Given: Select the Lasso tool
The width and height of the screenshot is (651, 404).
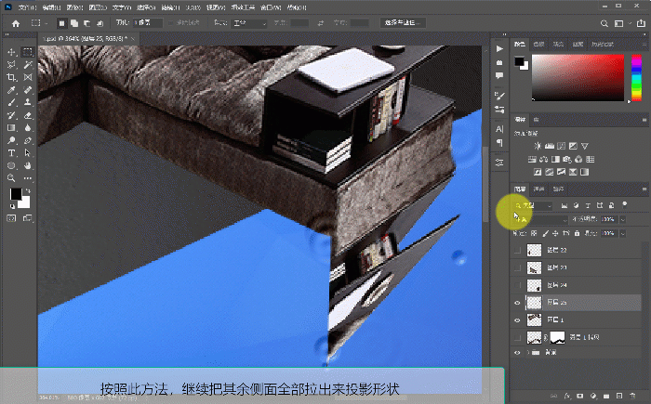Looking at the screenshot, I should [x=11, y=65].
